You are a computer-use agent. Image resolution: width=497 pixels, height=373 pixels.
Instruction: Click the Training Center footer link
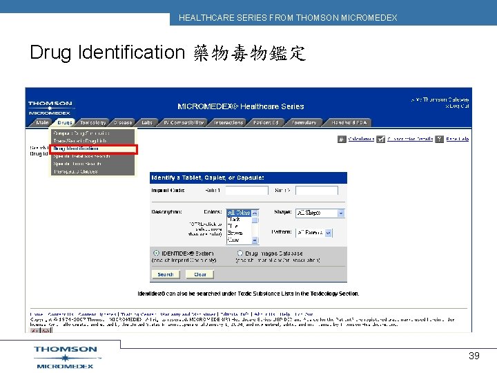point(139,314)
